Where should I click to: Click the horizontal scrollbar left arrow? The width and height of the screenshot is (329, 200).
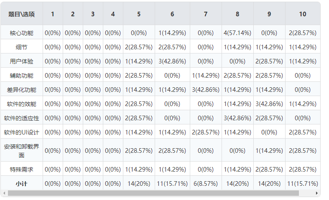pyautogui.click(x=5, y=193)
